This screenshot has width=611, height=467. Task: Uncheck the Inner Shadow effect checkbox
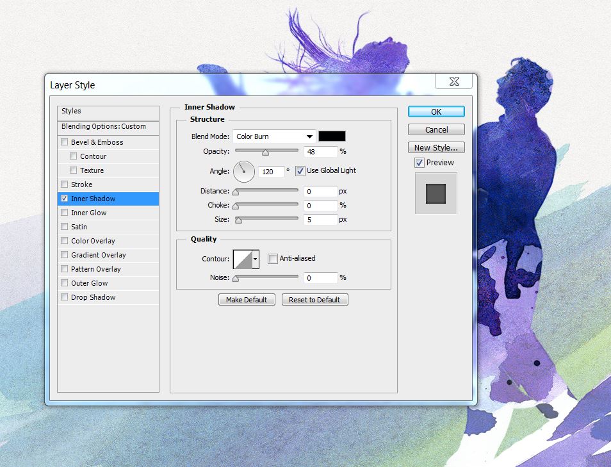64,198
